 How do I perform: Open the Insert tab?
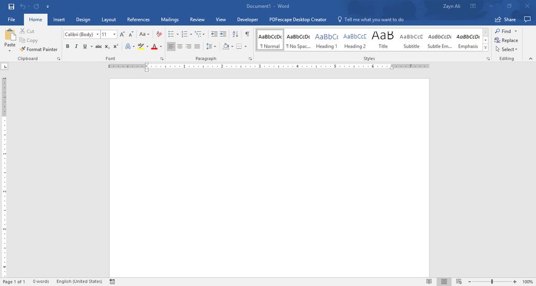pyautogui.click(x=59, y=19)
